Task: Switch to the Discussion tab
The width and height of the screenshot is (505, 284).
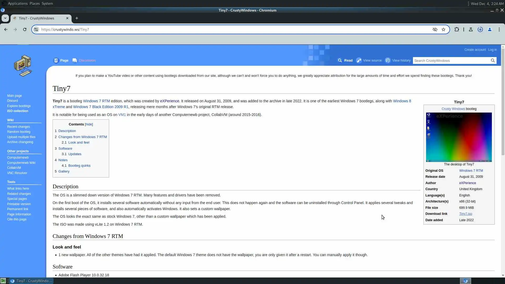Action: tap(87, 60)
